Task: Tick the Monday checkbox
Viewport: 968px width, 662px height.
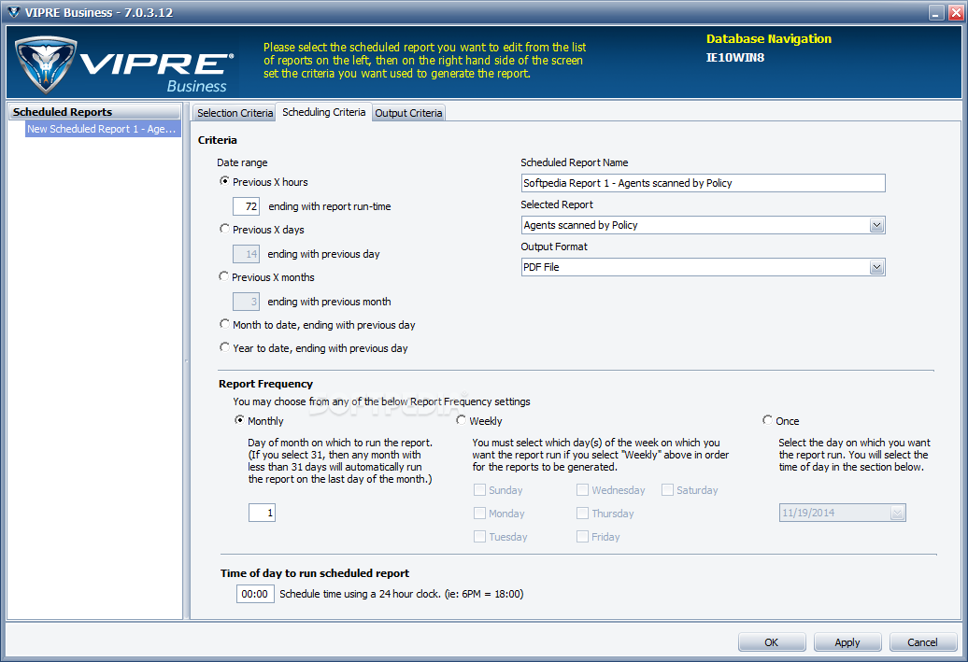Action: point(479,514)
